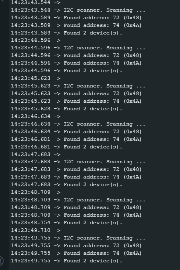
Task: Select the 14:23:43.544 I2C scanner Scanning line
Action: tap(78, 10)
